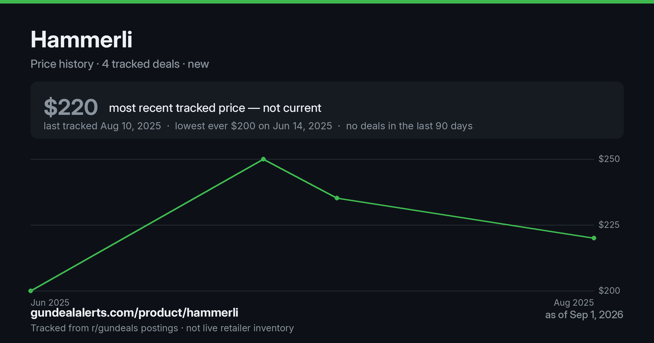Click the $225 axis label

(609, 225)
